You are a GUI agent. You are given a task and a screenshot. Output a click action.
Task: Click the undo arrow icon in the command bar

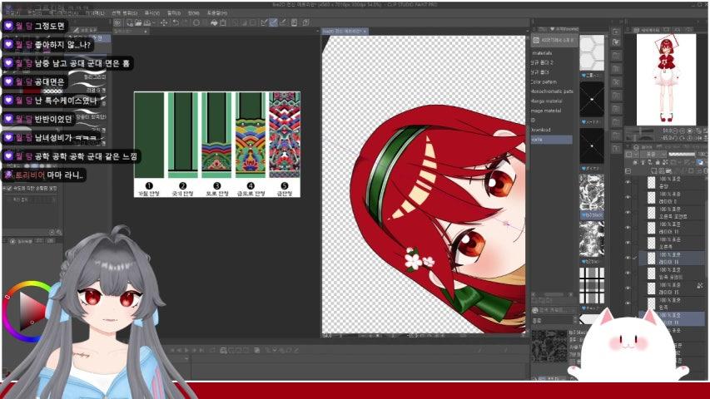point(176,22)
